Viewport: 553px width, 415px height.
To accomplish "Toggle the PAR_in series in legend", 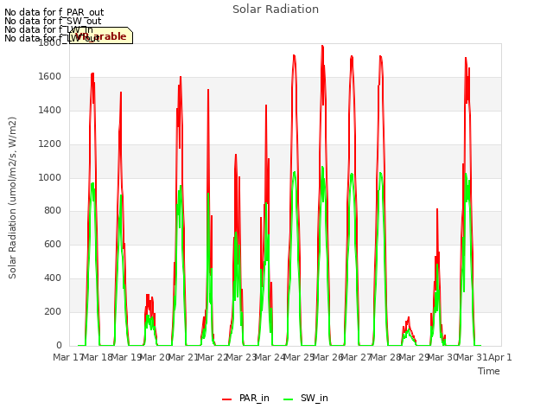I will (245, 398).
